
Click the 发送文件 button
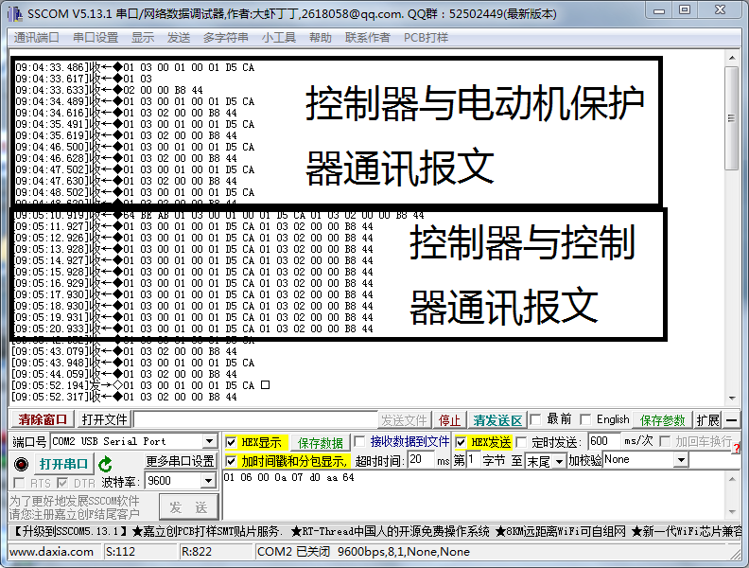tap(404, 420)
